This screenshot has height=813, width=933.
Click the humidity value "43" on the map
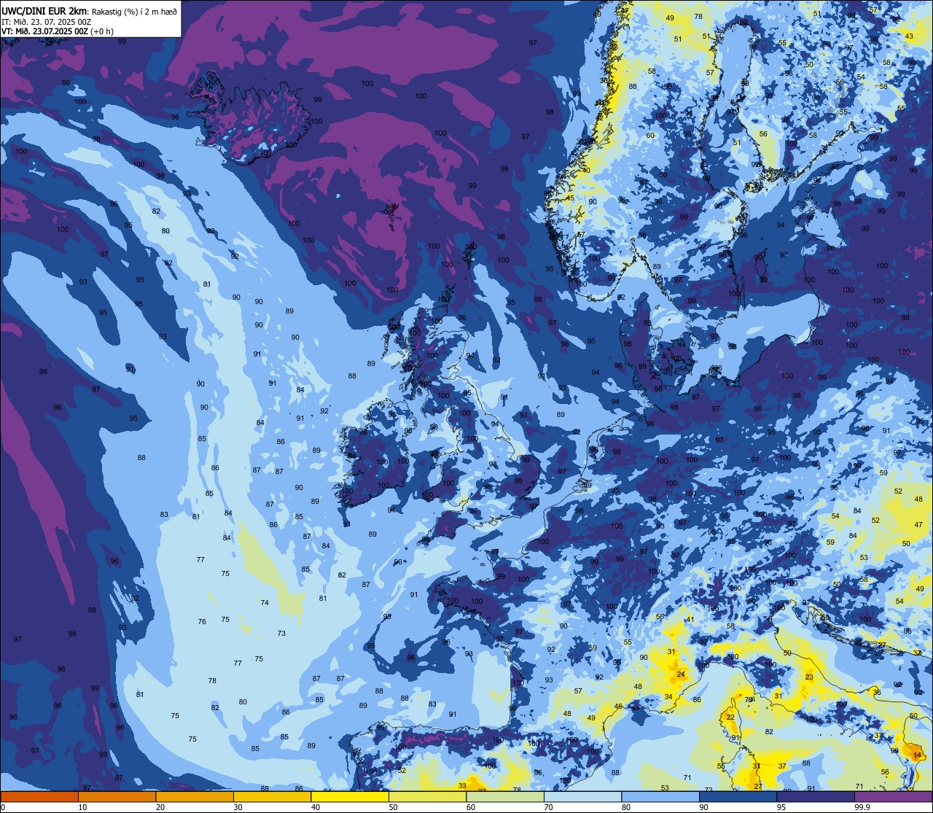(x=909, y=36)
